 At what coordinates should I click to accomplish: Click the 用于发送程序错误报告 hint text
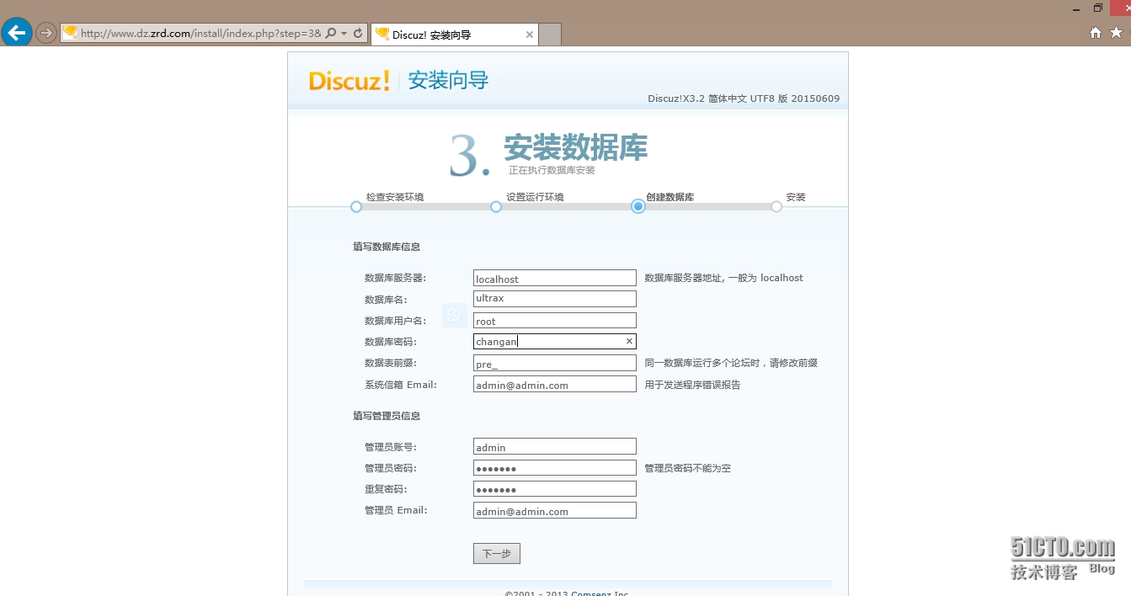click(x=693, y=385)
